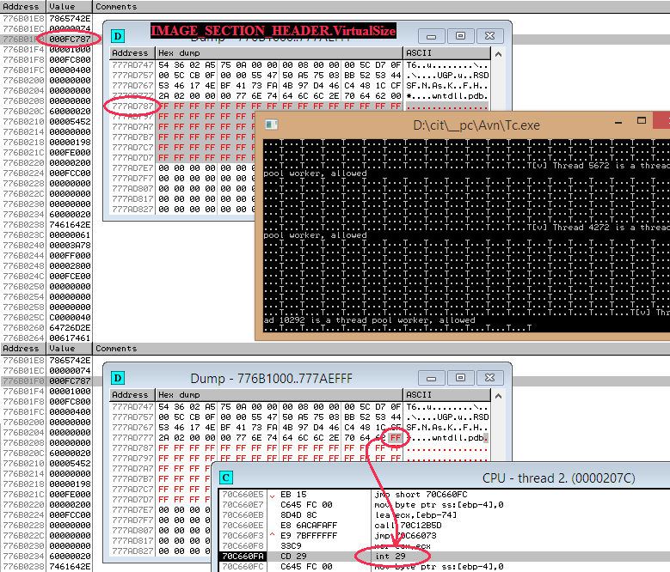Minimize the upper Dump window
670x572 pixels.
(431, 36)
